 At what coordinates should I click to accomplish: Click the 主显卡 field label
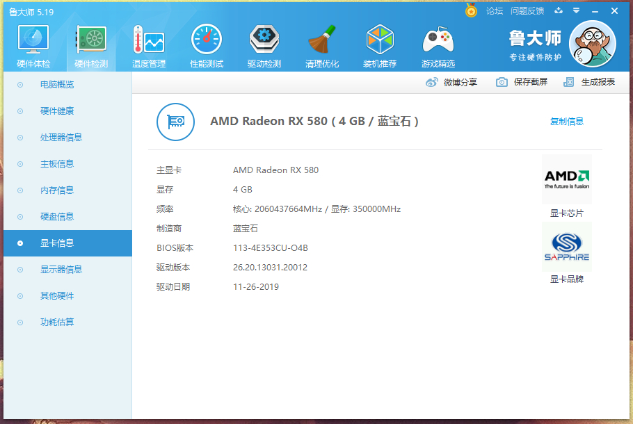pyautogui.click(x=169, y=170)
